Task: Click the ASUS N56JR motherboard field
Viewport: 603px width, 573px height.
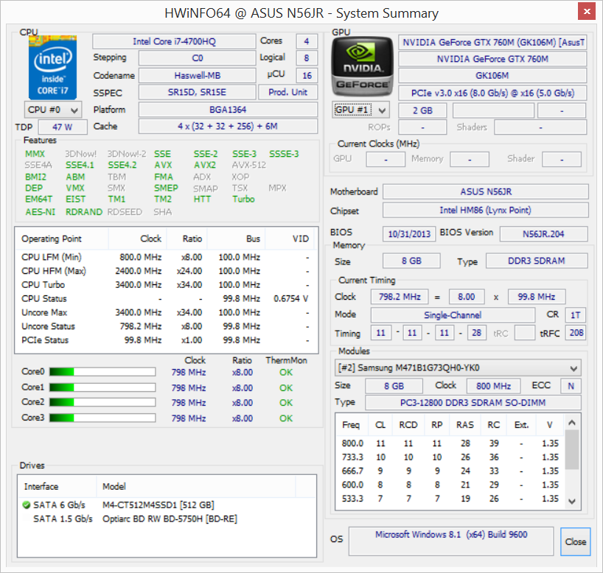Action: 486,191
